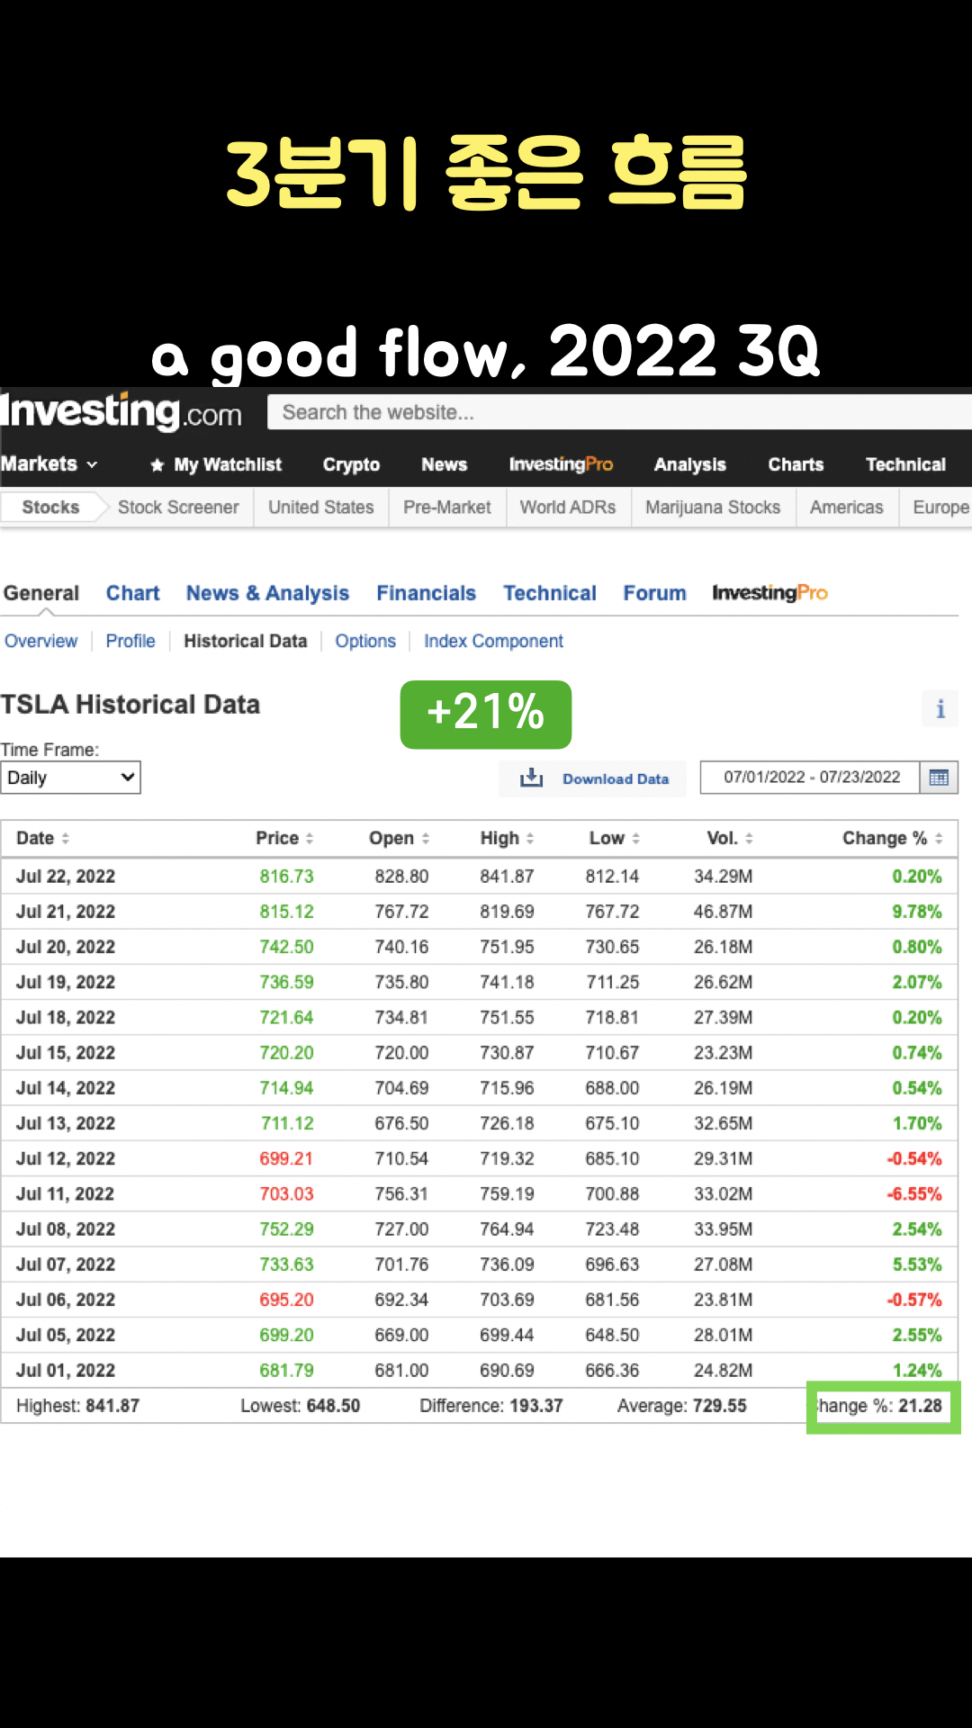Click the Highest: 841.87 summary

[77, 1406]
